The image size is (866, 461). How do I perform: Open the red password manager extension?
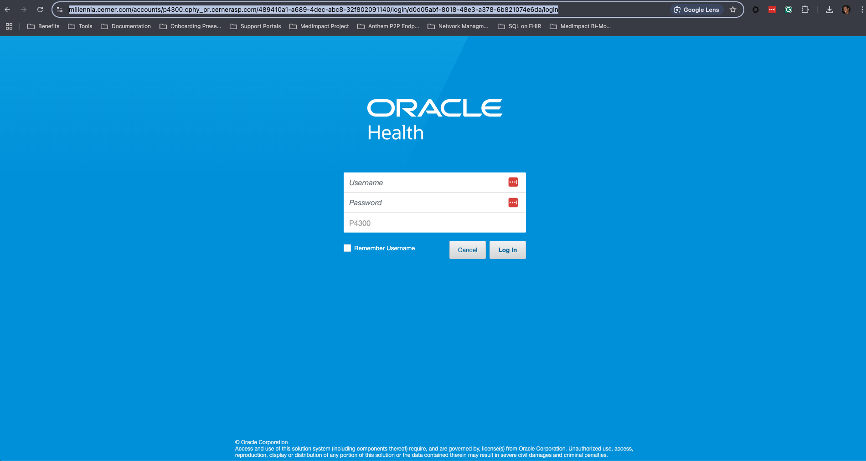pos(772,10)
